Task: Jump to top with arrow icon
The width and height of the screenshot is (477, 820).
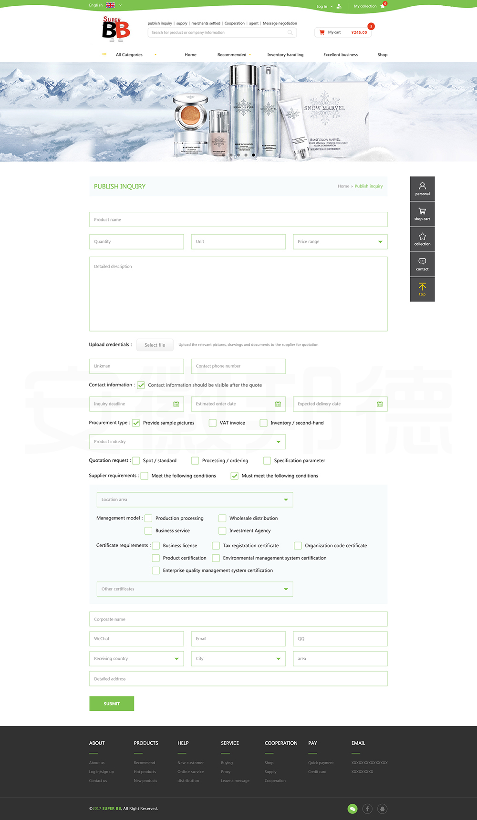Action: (x=422, y=289)
